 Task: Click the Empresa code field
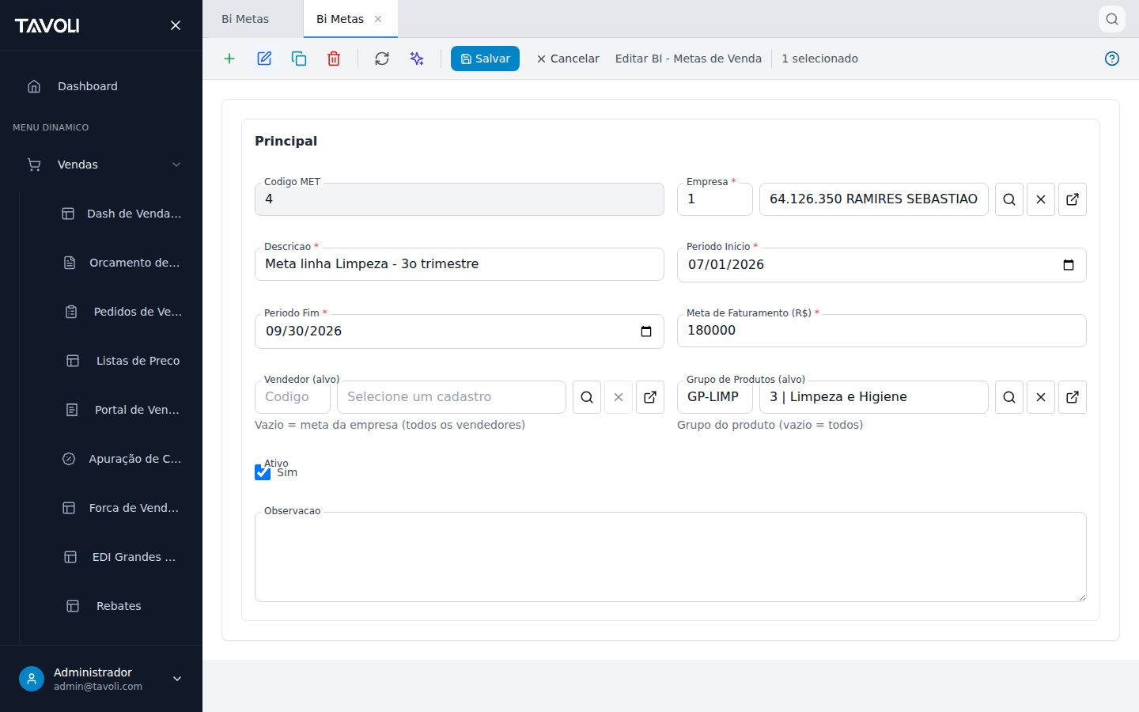click(x=715, y=199)
